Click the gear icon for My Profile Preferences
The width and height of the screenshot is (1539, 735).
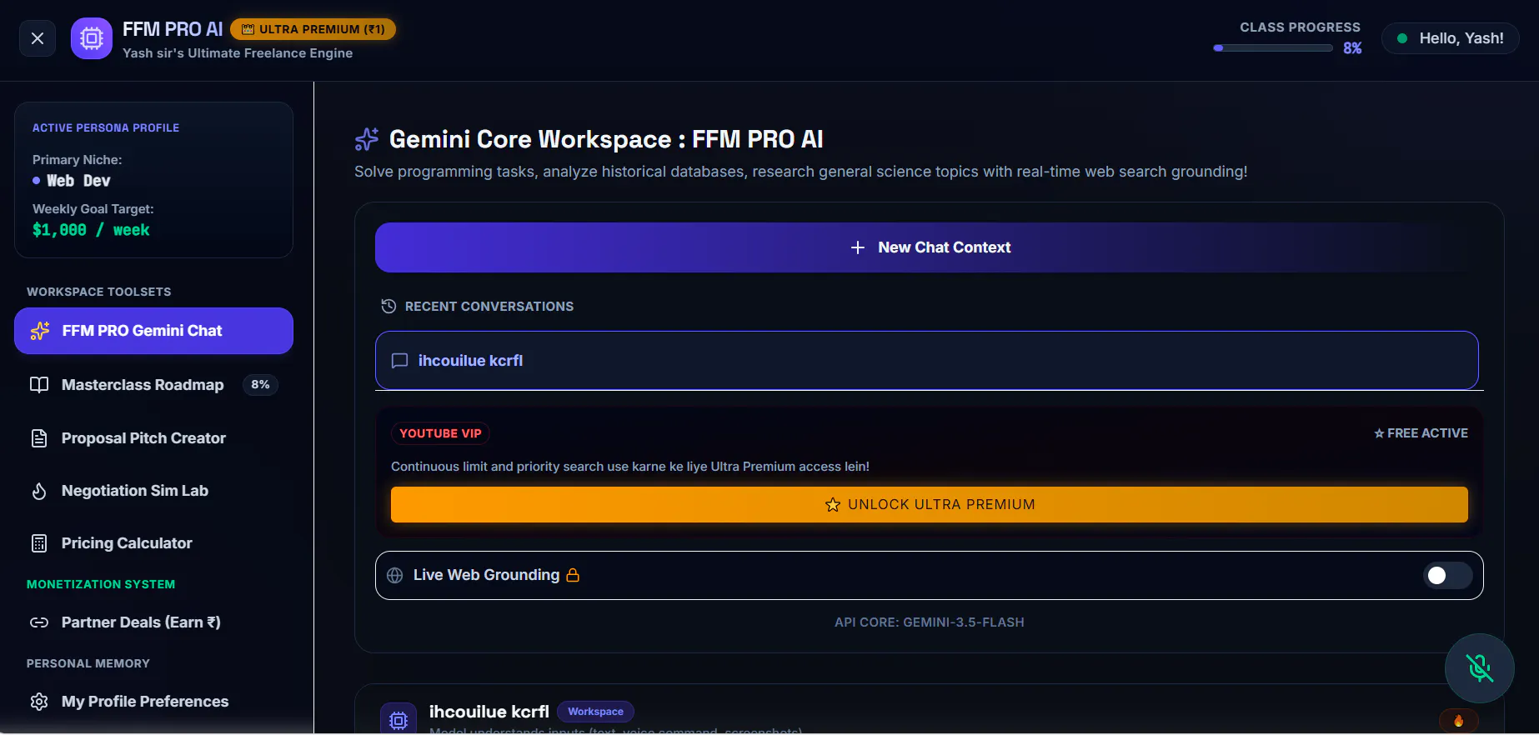click(39, 702)
